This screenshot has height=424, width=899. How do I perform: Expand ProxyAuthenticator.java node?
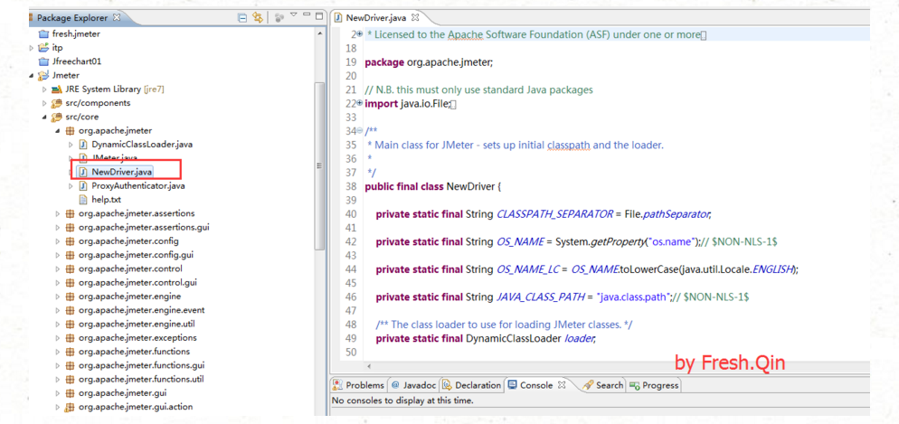click(x=71, y=186)
